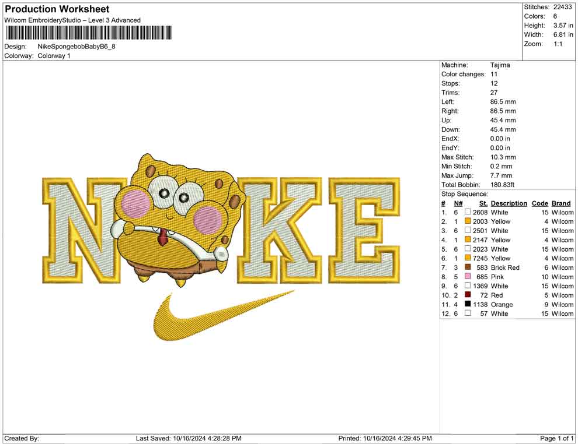This screenshot has height=444, width=578.
Task: Click the N# column header
Action: tap(458, 203)
